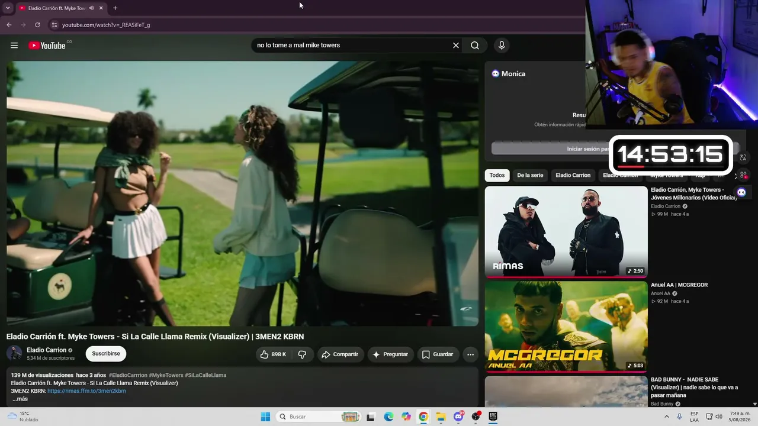Click Monica's Iniciar sesión button

(x=589, y=149)
